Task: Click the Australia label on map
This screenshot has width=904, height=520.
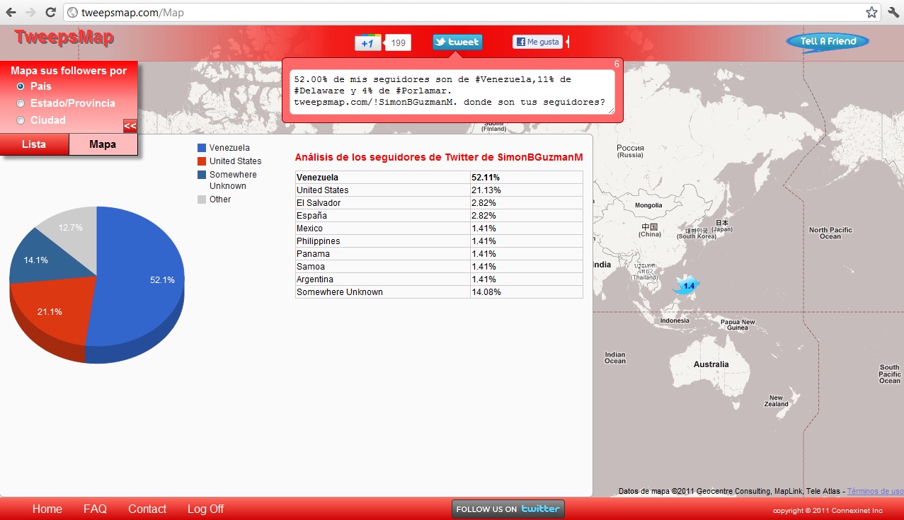Action: (x=711, y=364)
